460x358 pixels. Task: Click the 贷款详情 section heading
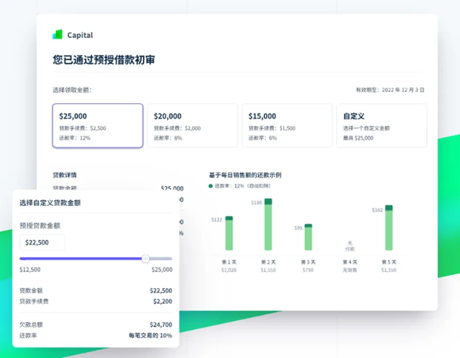coord(65,175)
